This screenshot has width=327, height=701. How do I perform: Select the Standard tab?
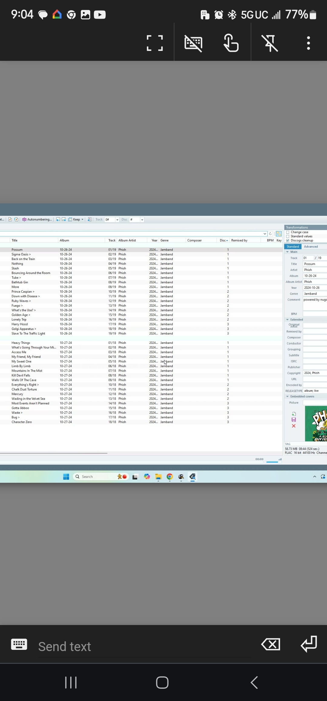pyautogui.click(x=292, y=247)
